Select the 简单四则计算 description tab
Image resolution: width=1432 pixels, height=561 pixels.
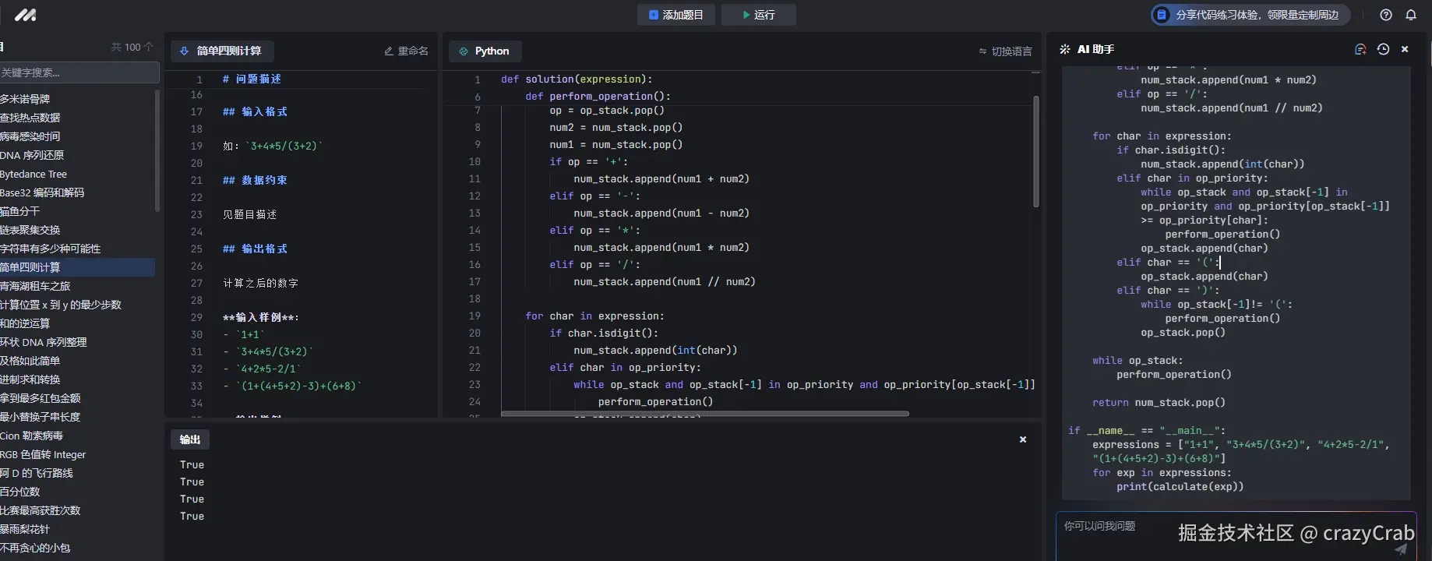pyautogui.click(x=221, y=51)
